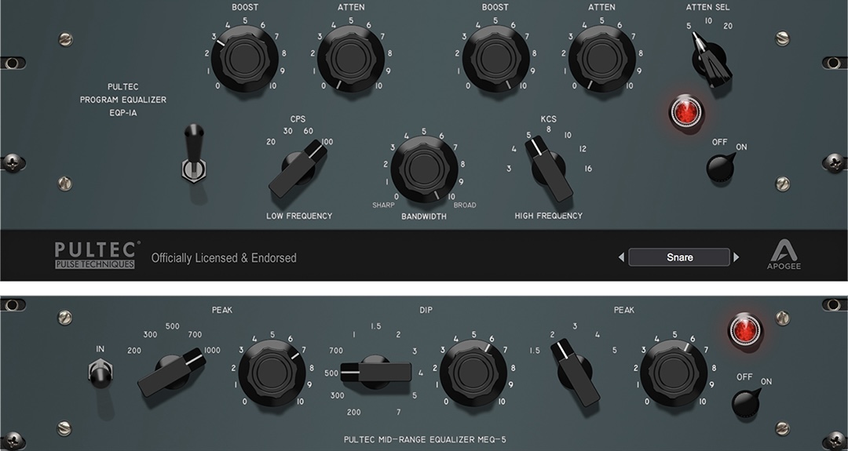Click the EQP-1A high frequency Atten knob
This screenshot has height=451, width=848.
click(x=602, y=58)
